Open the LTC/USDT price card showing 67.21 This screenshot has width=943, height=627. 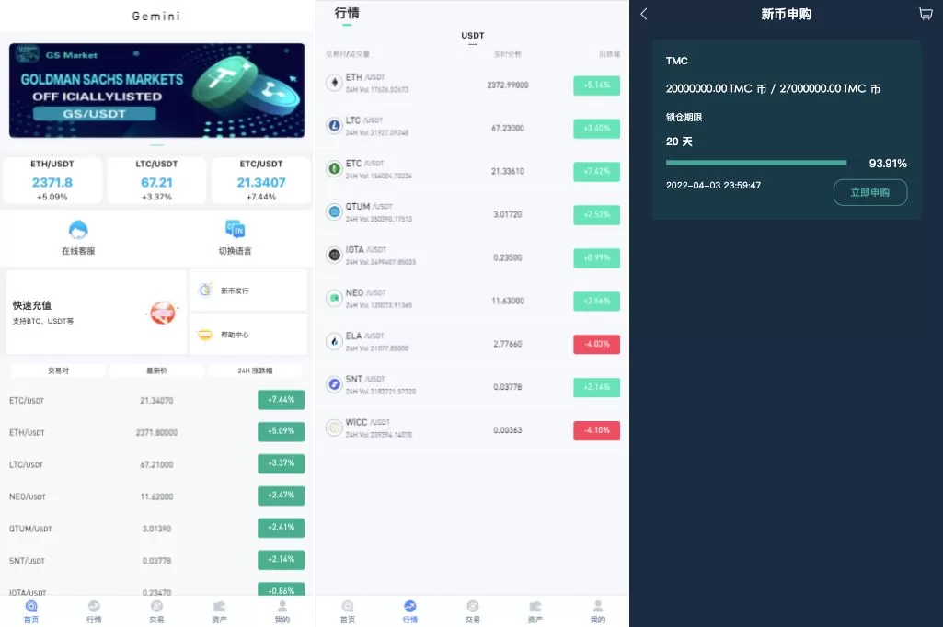click(156, 180)
